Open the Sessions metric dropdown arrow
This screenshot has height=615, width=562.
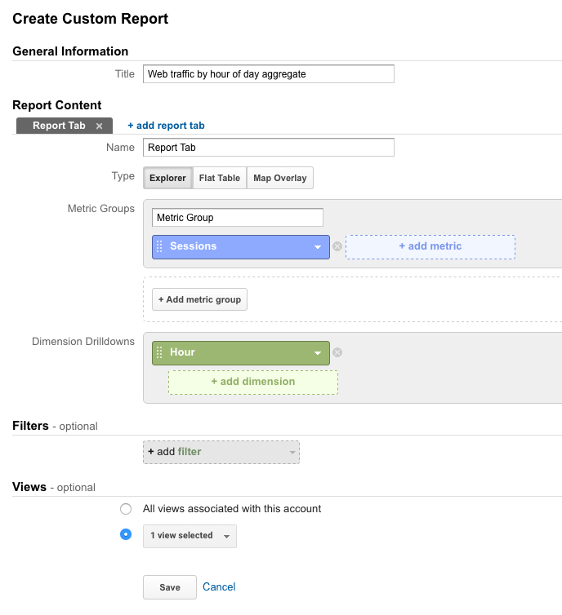click(x=317, y=247)
